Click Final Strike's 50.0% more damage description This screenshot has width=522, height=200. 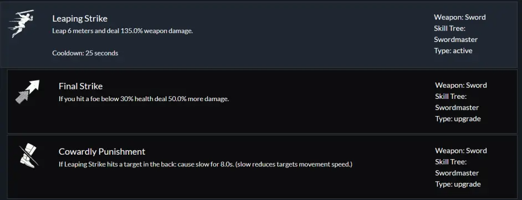144,99
